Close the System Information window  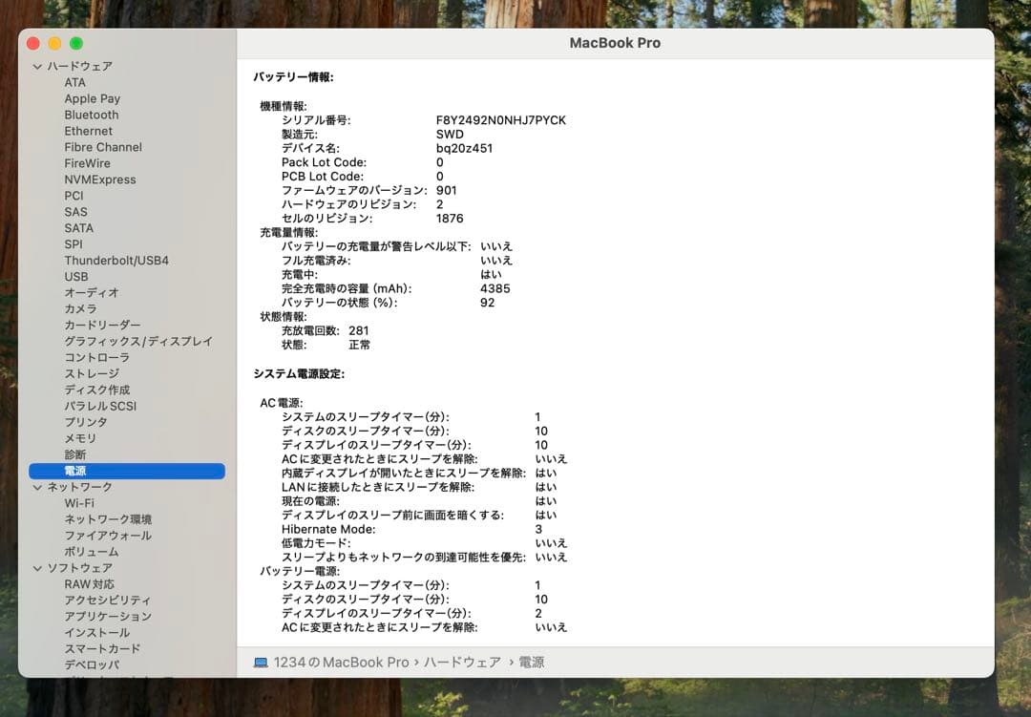[x=32, y=43]
